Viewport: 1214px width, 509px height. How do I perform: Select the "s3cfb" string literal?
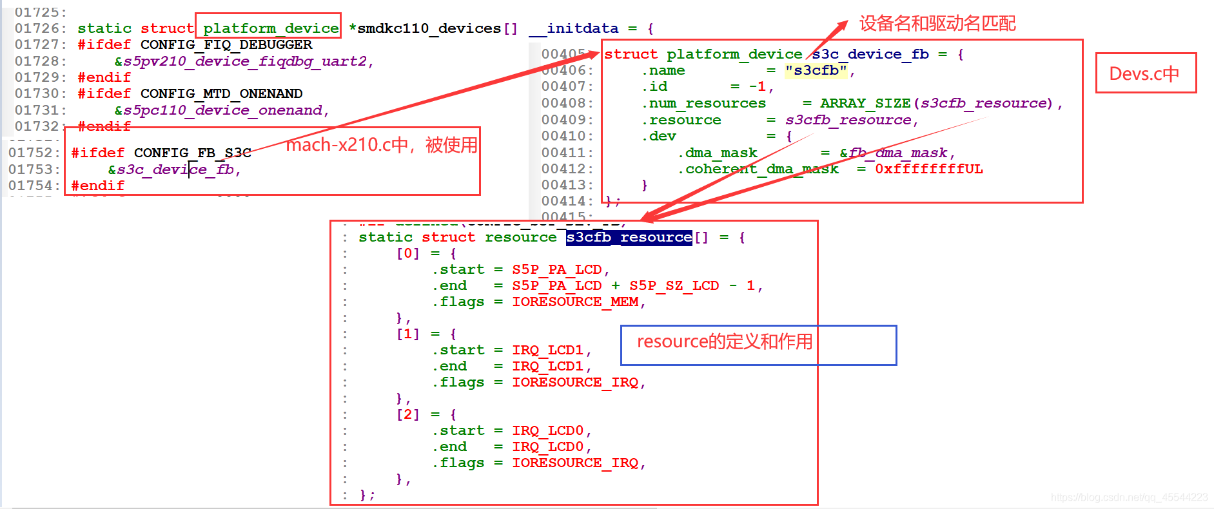[816, 70]
